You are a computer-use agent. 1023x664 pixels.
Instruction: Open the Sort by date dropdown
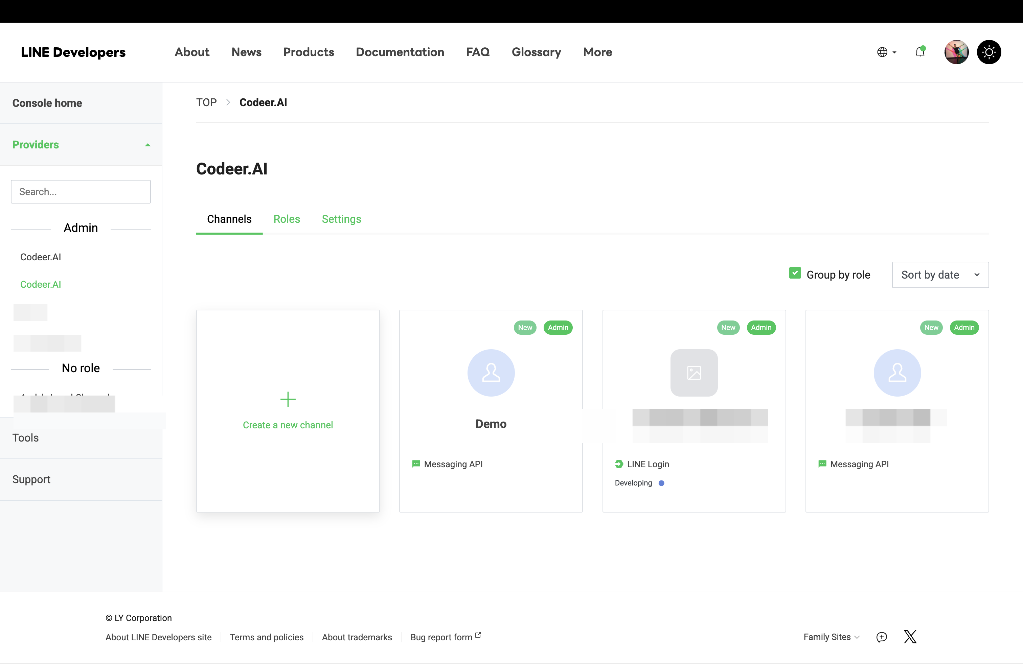(940, 275)
